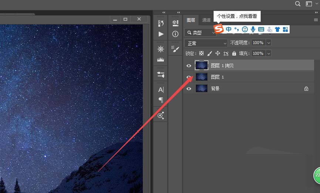Lock image pixels brush icon
This screenshot has height=193, width=320.
pos(209,54)
